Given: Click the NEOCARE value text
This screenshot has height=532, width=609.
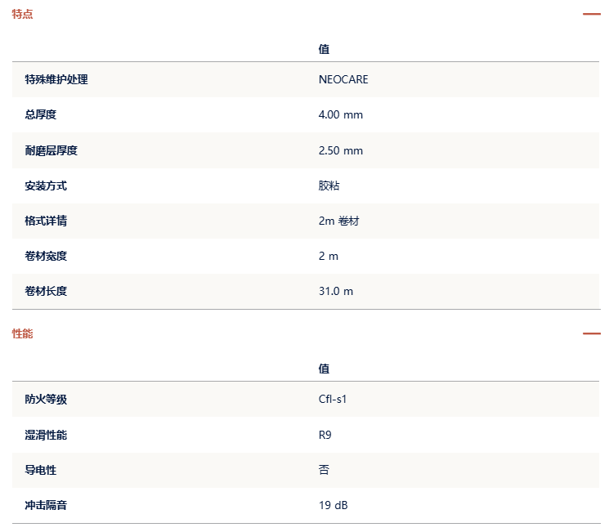Looking at the screenshot, I should [343, 79].
